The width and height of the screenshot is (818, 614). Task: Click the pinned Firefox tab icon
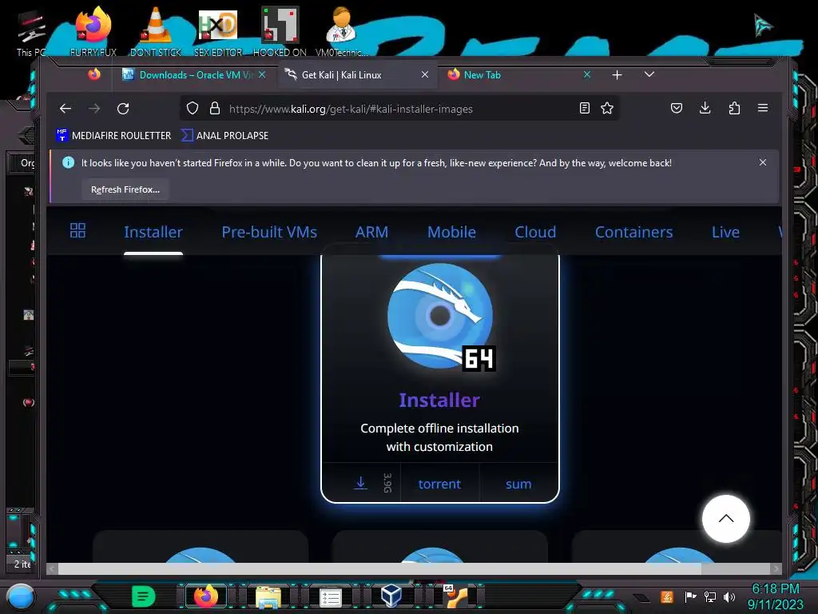click(94, 74)
